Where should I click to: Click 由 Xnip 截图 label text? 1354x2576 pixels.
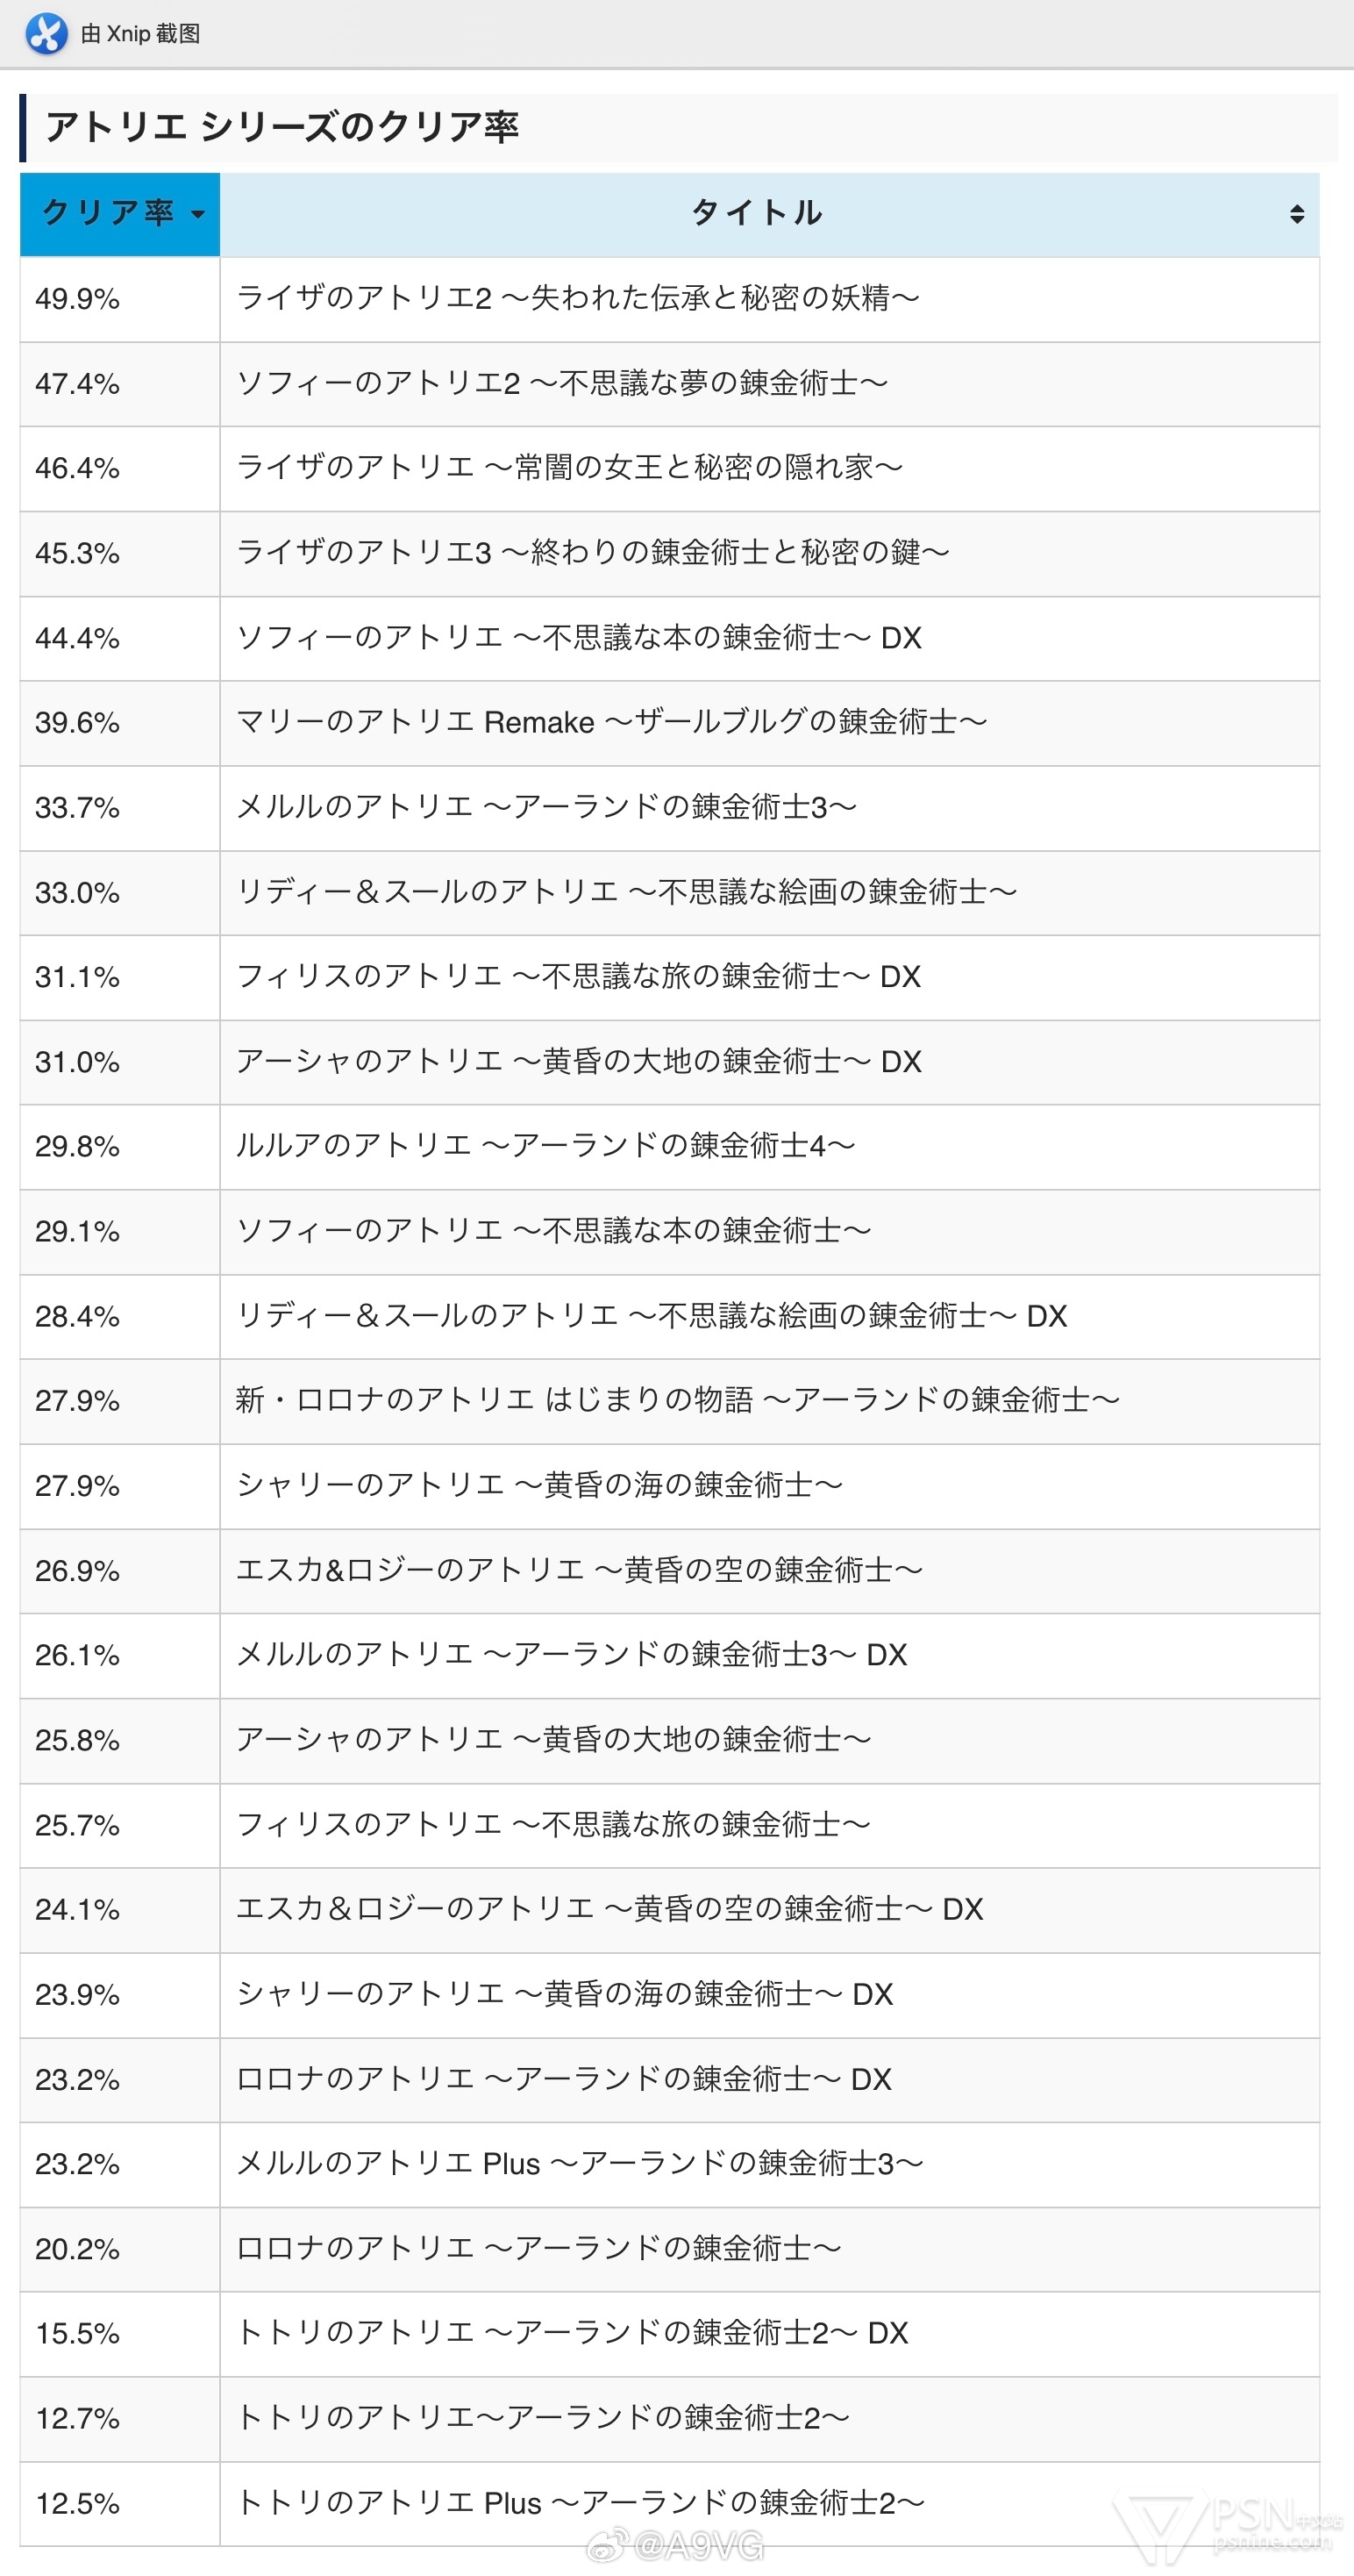141,34
